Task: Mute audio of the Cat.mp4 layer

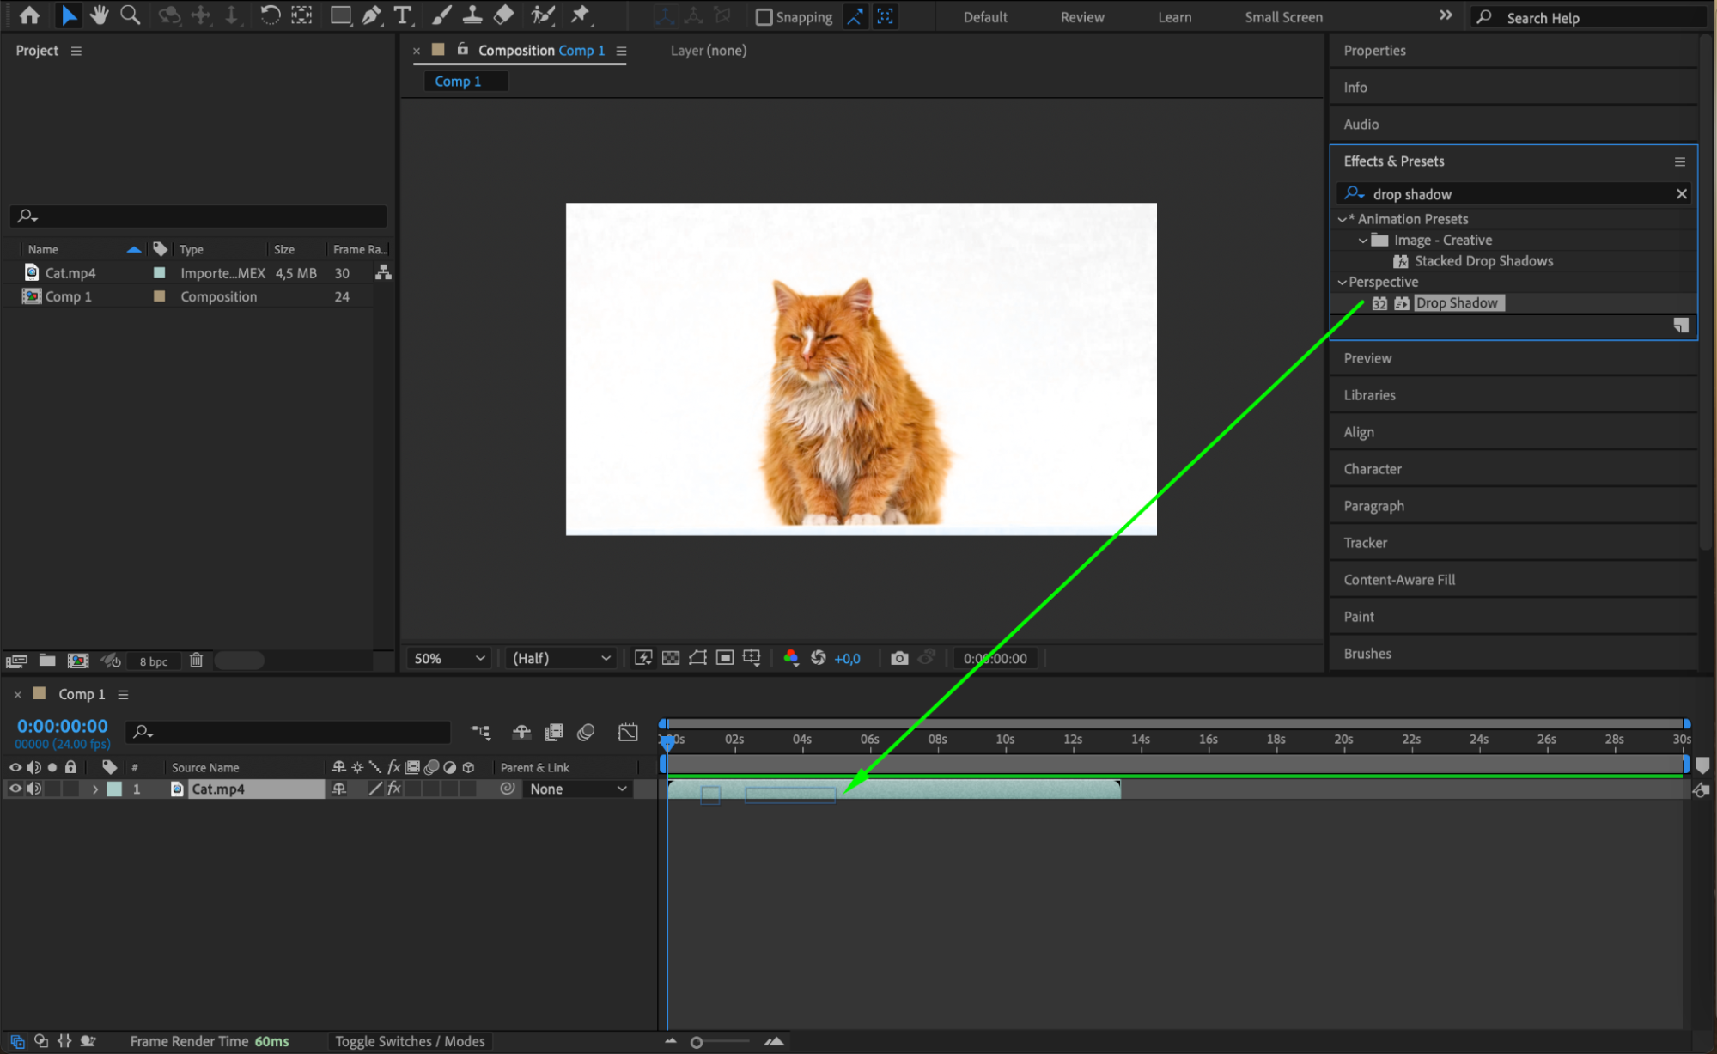Action: pyautogui.click(x=33, y=789)
